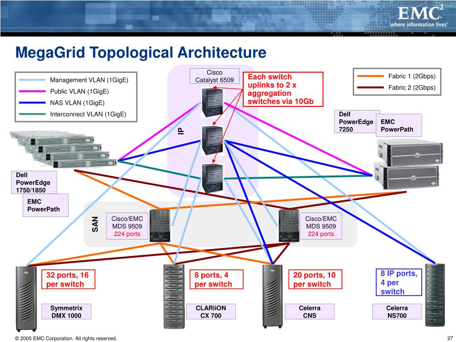456x342 pixels.
Task: Click the Celerra NS700 rack image
Action: click(x=435, y=295)
